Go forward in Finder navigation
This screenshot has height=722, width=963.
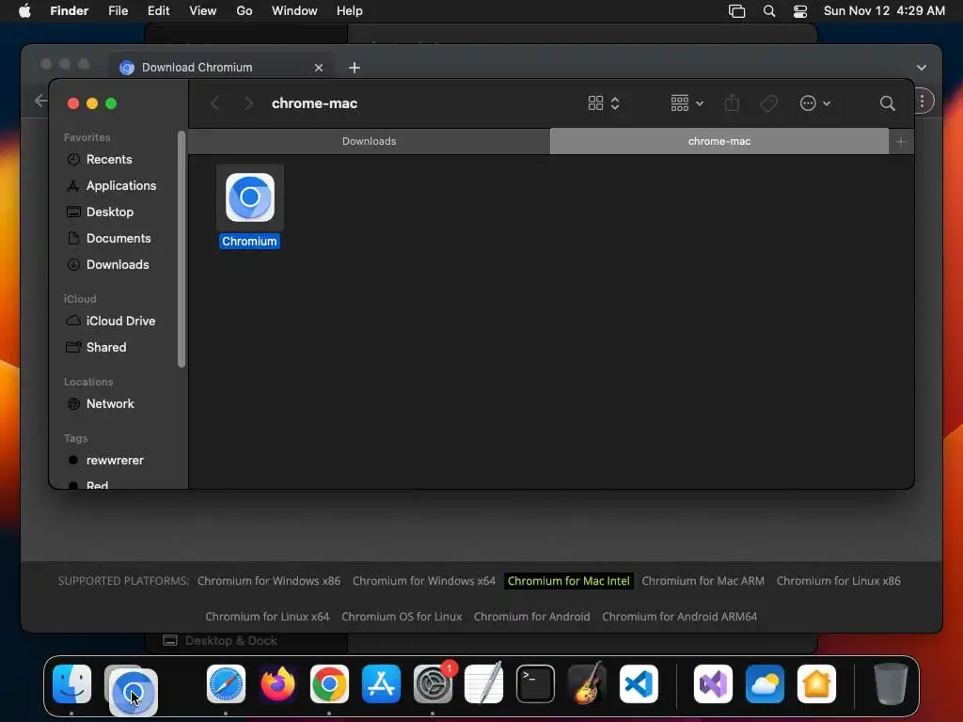[248, 103]
